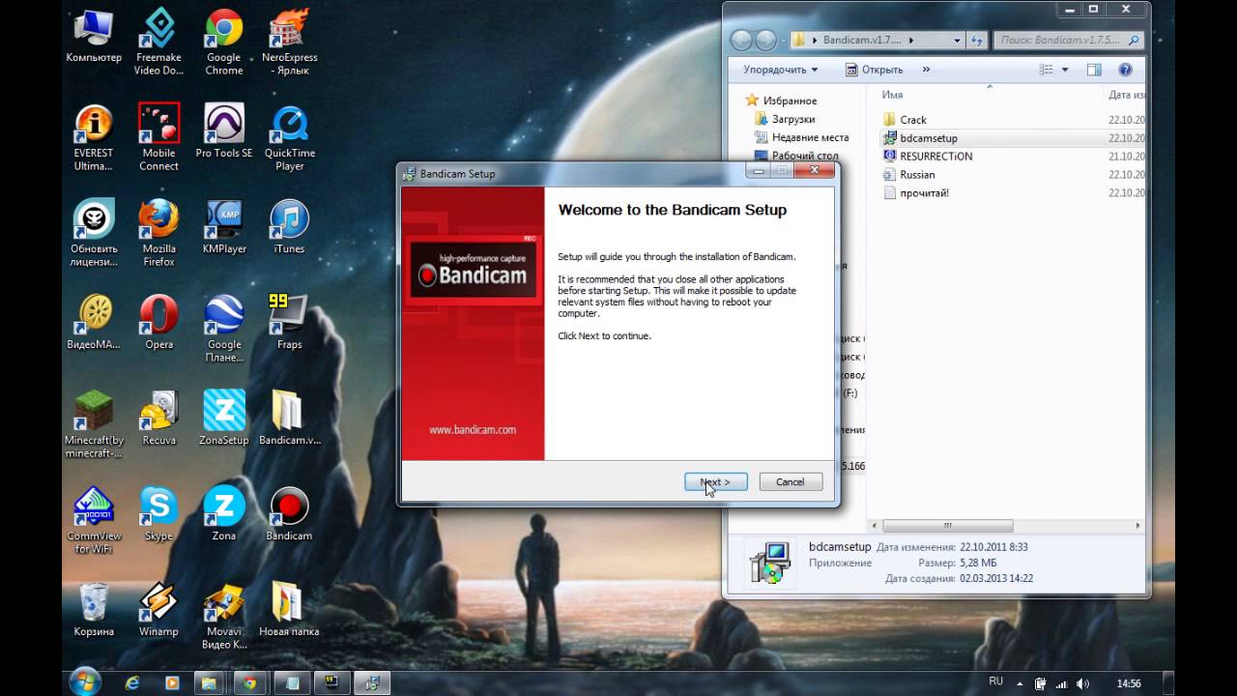
Task: Open the view options dropdown arrow in Explorer
Action: (1065, 70)
